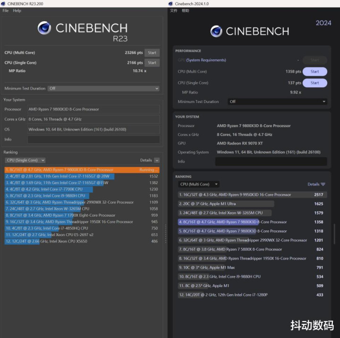Select Ryzen 7 5800X ranking row
The width and height of the screenshot is (340, 338).
point(252,249)
